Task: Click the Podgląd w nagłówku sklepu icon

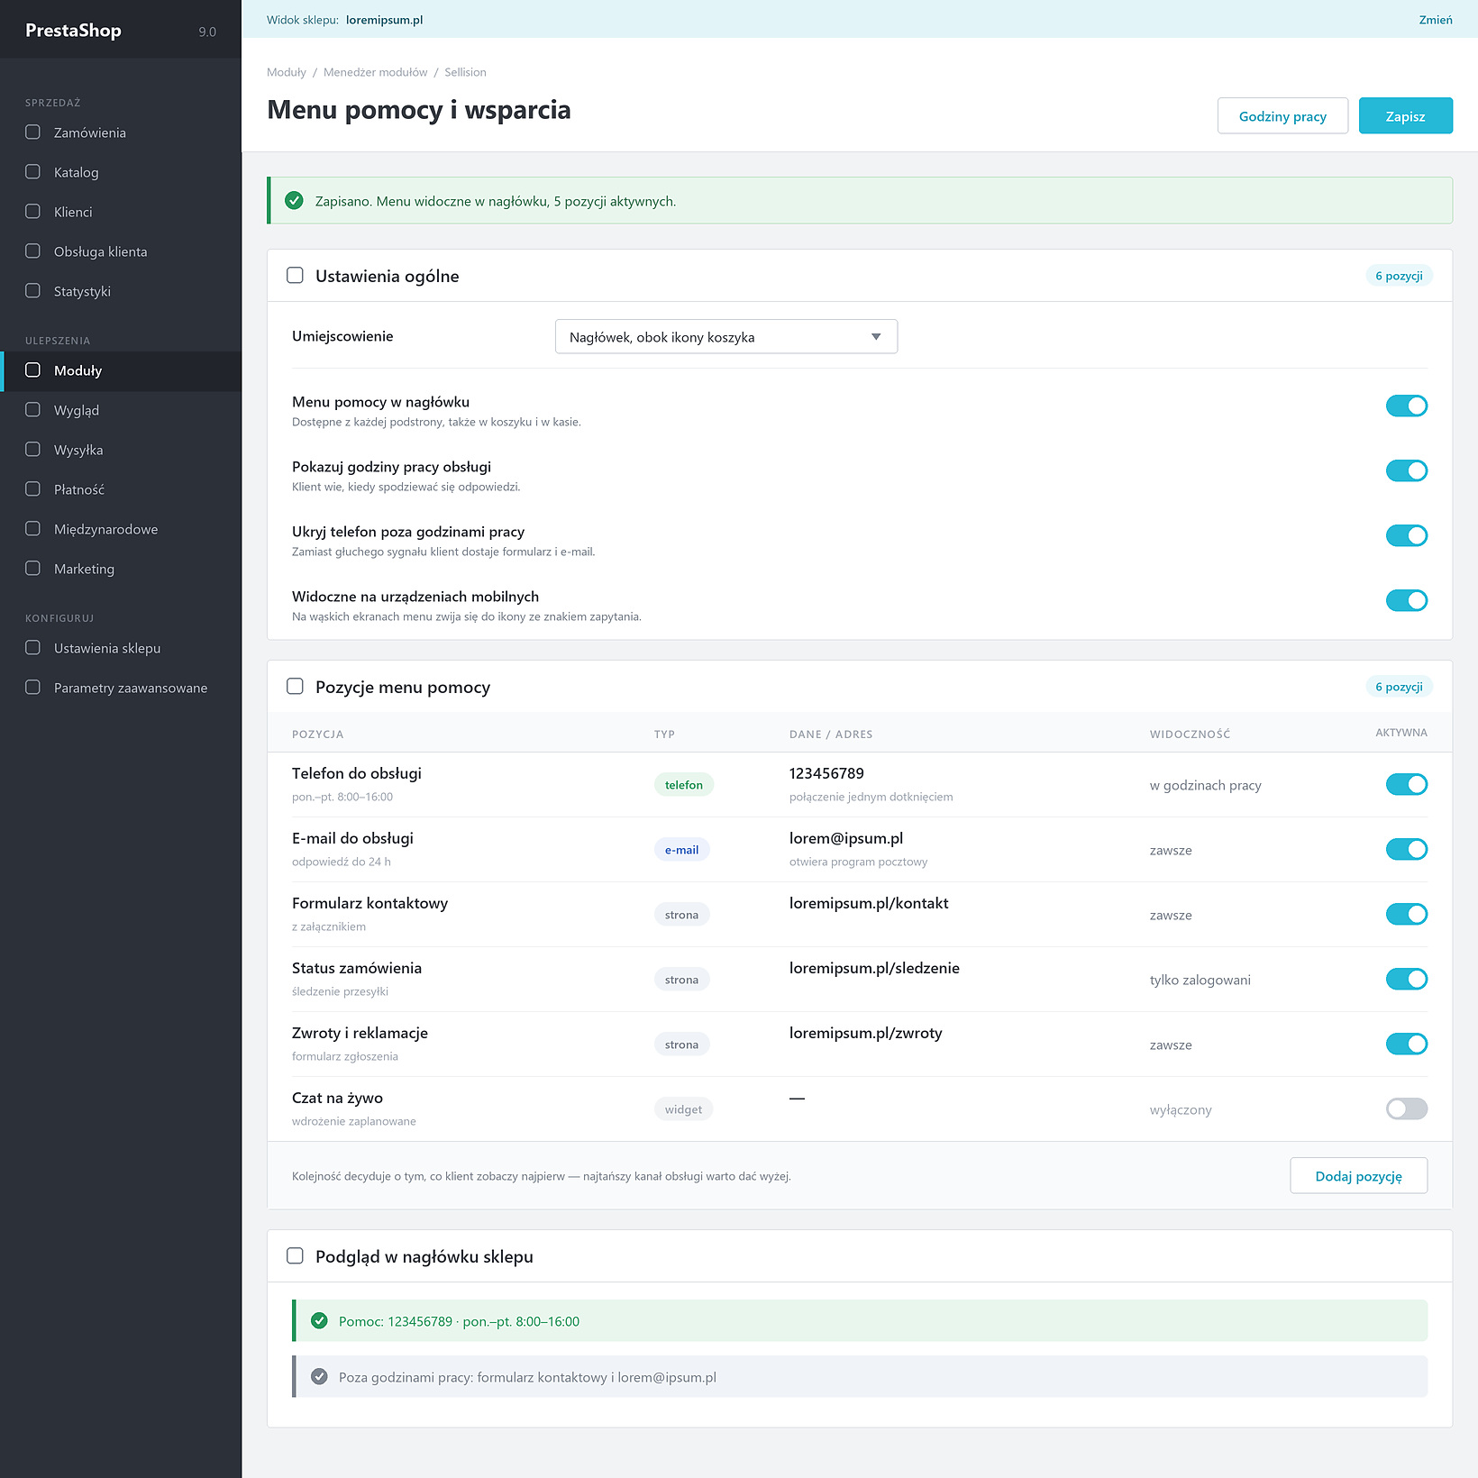Action: point(295,1256)
